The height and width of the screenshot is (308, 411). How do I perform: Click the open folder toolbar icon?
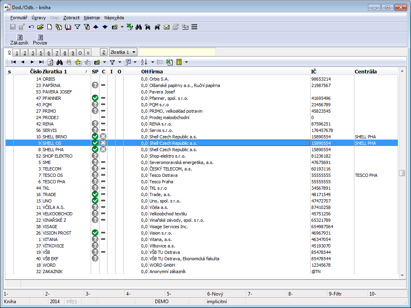click(40, 27)
